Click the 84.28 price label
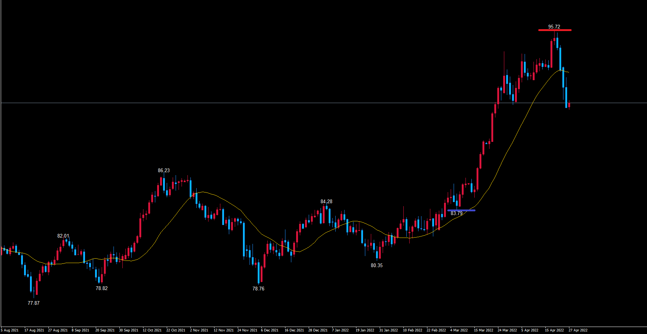The height and width of the screenshot is (334, 647). (x=326, y=201)
